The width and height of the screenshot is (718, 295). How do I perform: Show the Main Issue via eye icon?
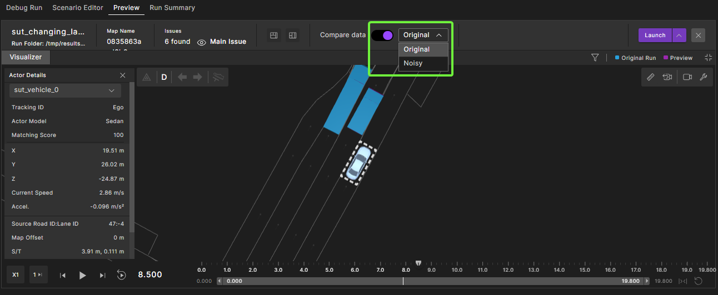(x=202, y=42)
